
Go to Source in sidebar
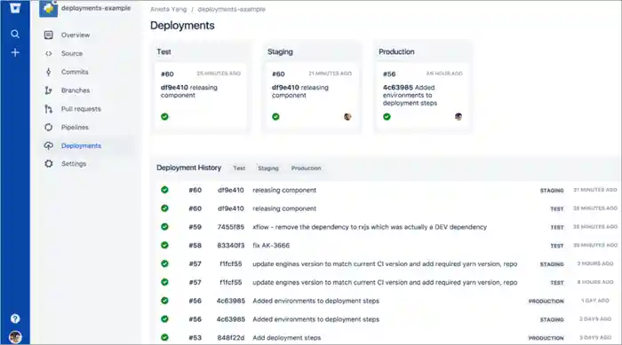coord(72,53)
